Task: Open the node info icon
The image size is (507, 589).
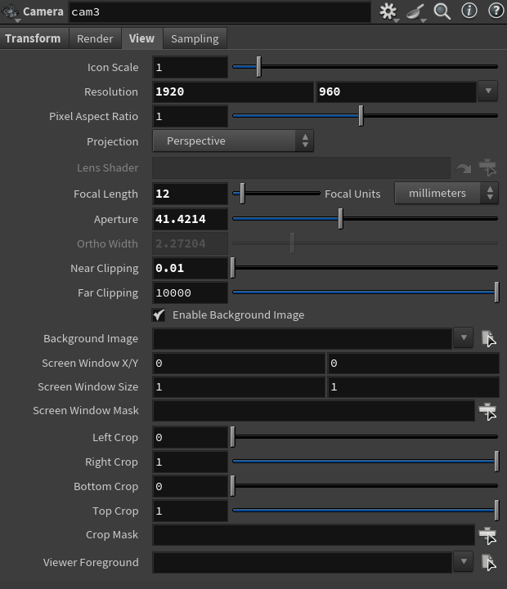Action: pos(469,11)
